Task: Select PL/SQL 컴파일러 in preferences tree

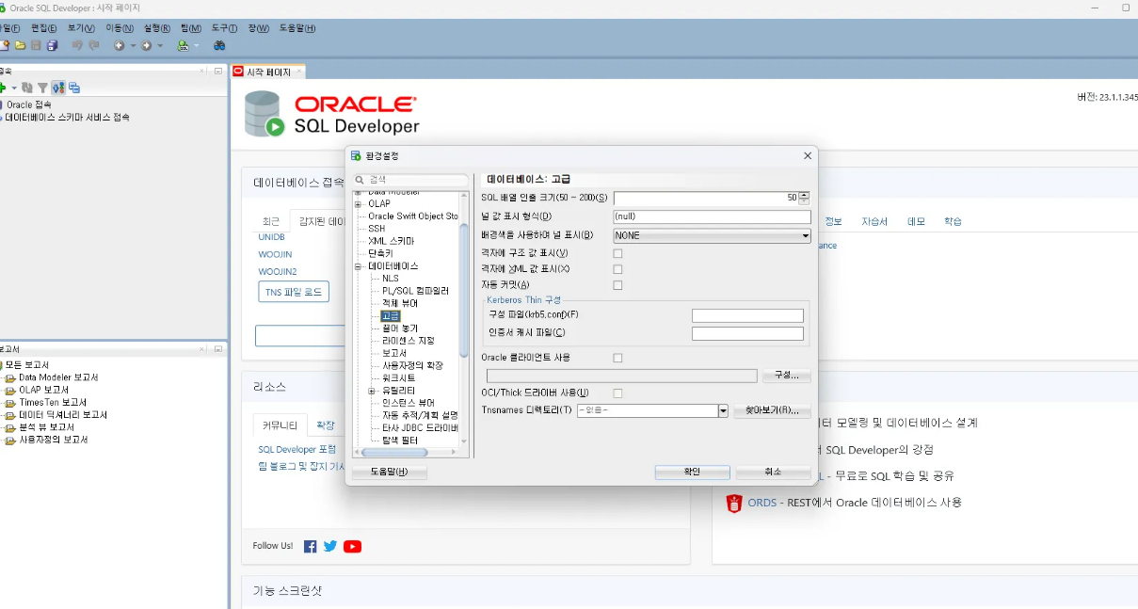Action: pos(415,291)
